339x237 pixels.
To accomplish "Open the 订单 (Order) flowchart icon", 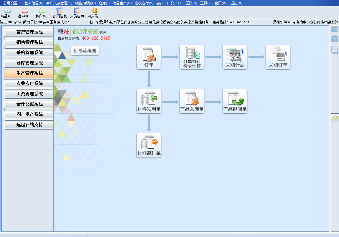I will 149,57.
